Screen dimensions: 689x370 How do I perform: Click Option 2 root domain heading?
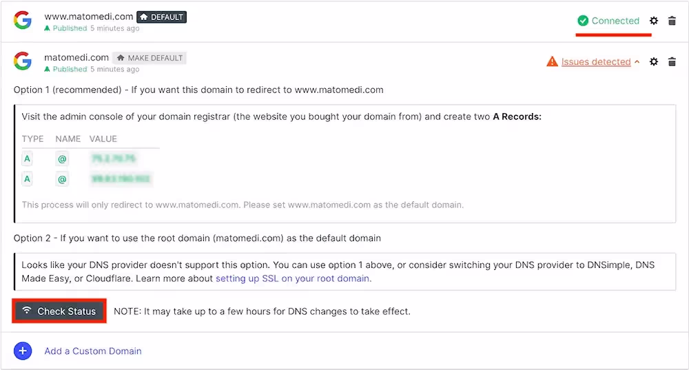(197, 238)
